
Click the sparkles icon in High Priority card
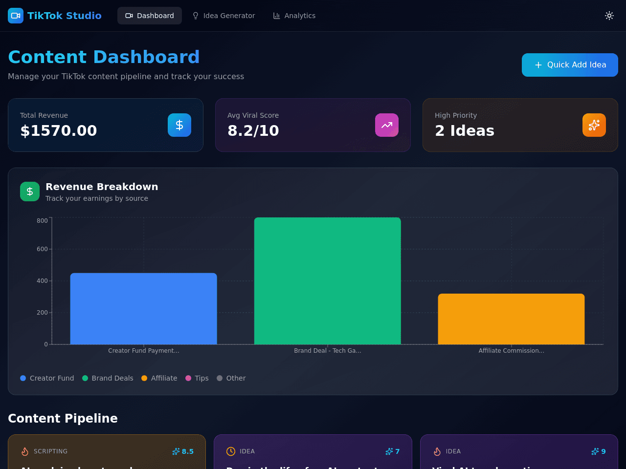pos(594,125)
